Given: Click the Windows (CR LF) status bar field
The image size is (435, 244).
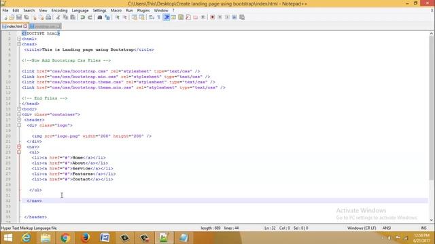Looking at the screenshot, I should (362, 228).
